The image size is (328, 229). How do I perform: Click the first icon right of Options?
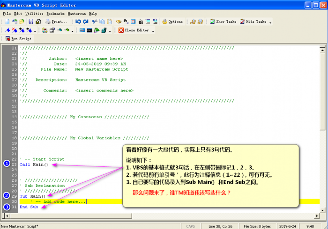[193, 21]
